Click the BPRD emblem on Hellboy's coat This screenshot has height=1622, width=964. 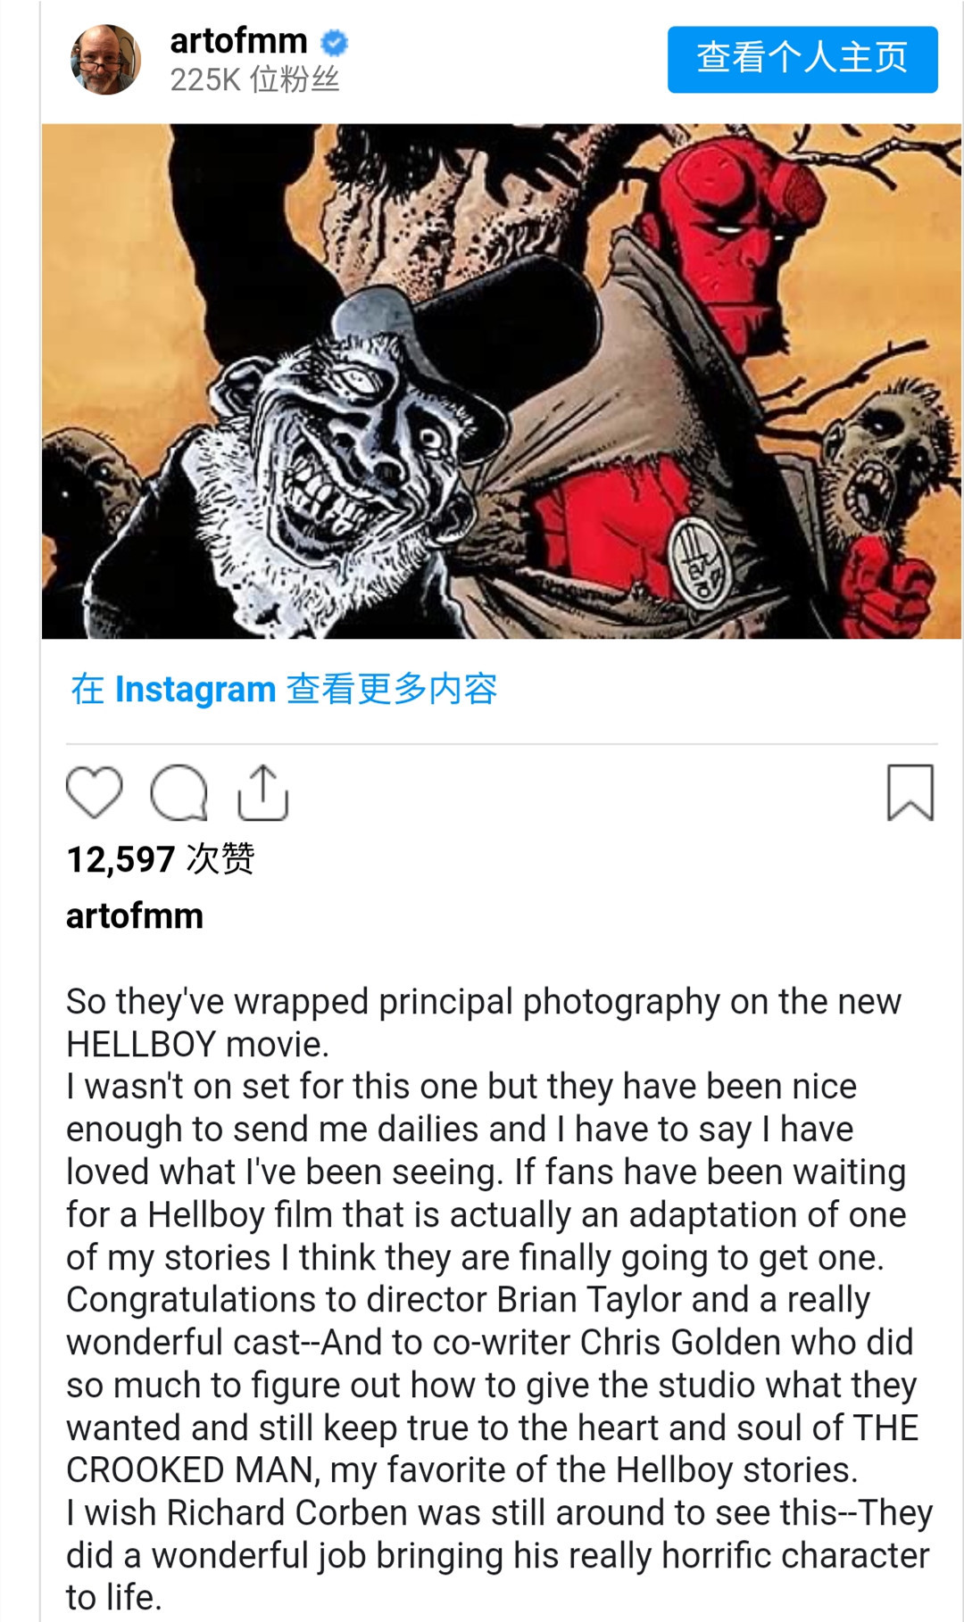[x=700, y=563]
